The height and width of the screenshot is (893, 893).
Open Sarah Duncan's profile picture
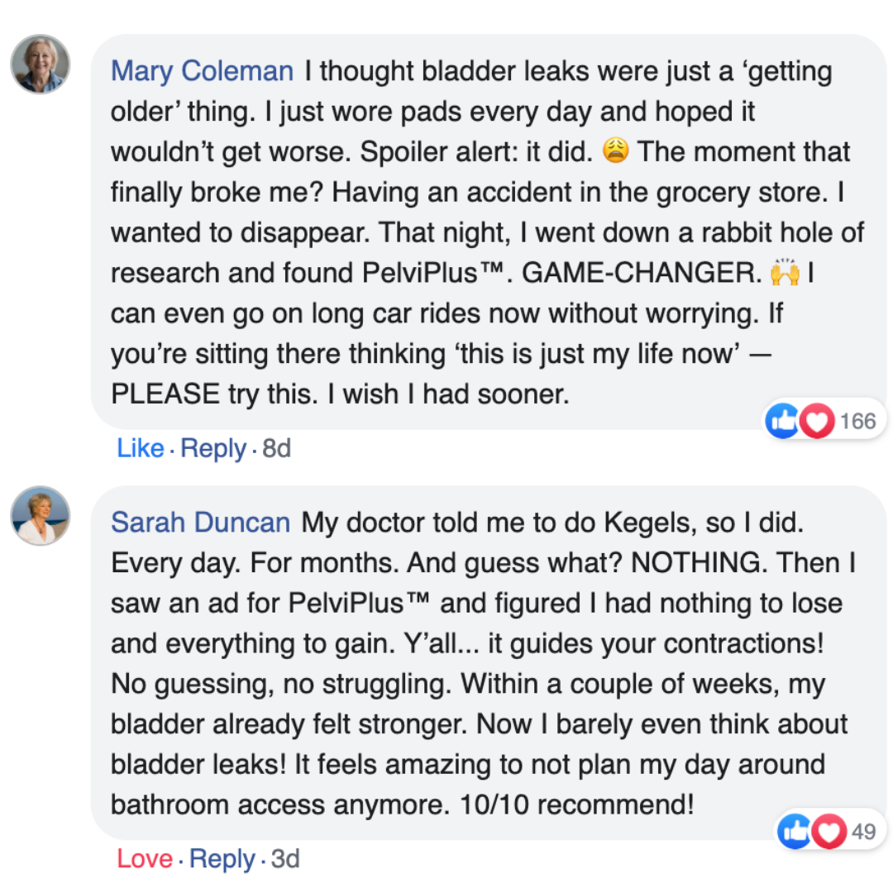pos(40,514)
